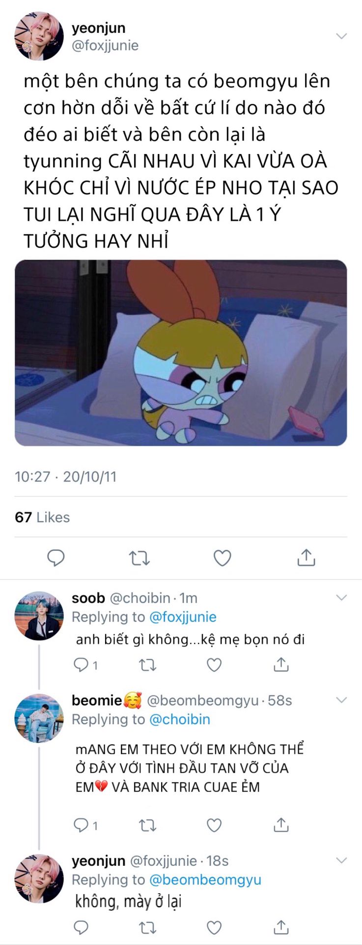
Task: Open the Powerpuff Girl image attachment
Action: tap(181, 352)
